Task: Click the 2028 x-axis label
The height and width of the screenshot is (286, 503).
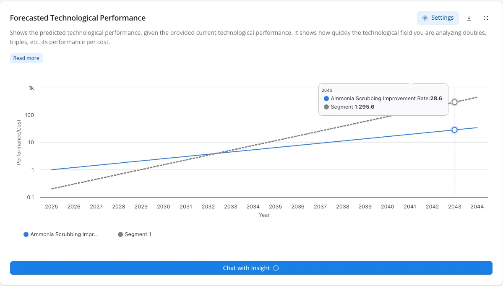Action: point(119,206)
